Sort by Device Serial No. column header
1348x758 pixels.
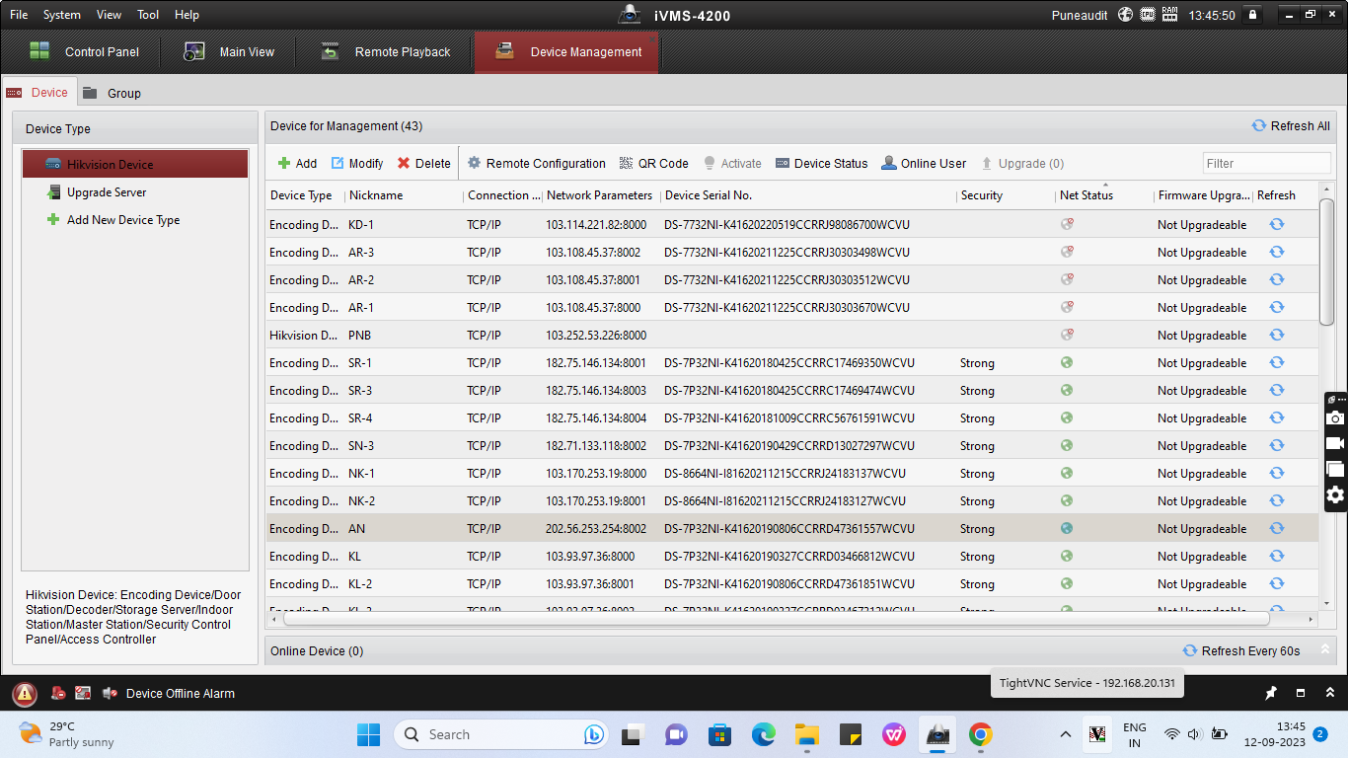click(x=808, y=195)
